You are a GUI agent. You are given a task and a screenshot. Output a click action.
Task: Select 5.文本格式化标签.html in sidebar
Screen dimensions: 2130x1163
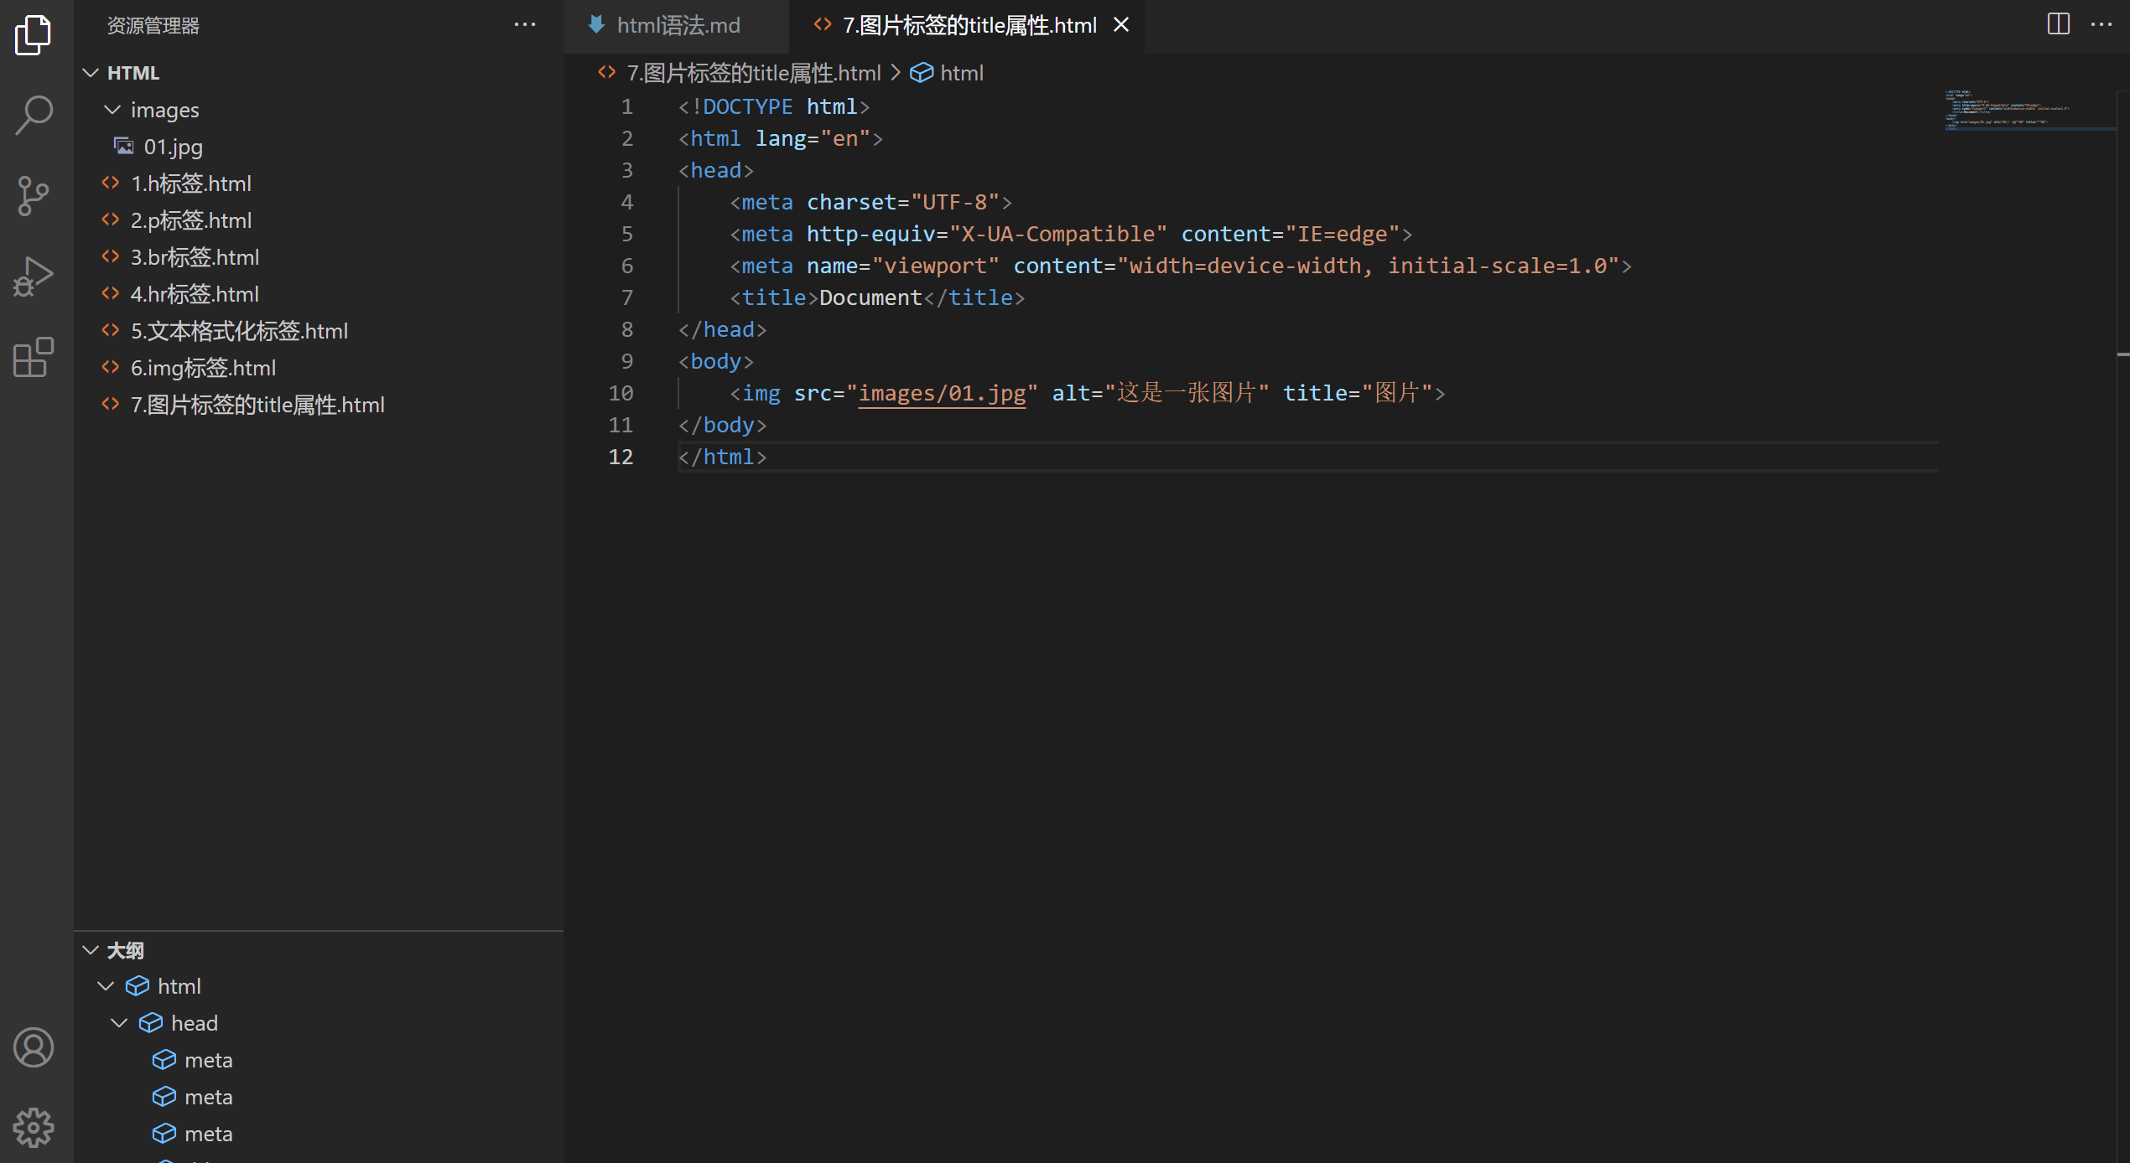point(236,331)
